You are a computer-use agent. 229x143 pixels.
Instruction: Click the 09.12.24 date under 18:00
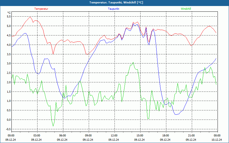(x=165, y=140)
